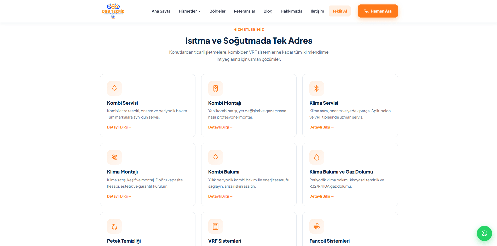Open Detaylı Bilgi for Kombi Montajı

pyautogui.click(x=220, y=127)
